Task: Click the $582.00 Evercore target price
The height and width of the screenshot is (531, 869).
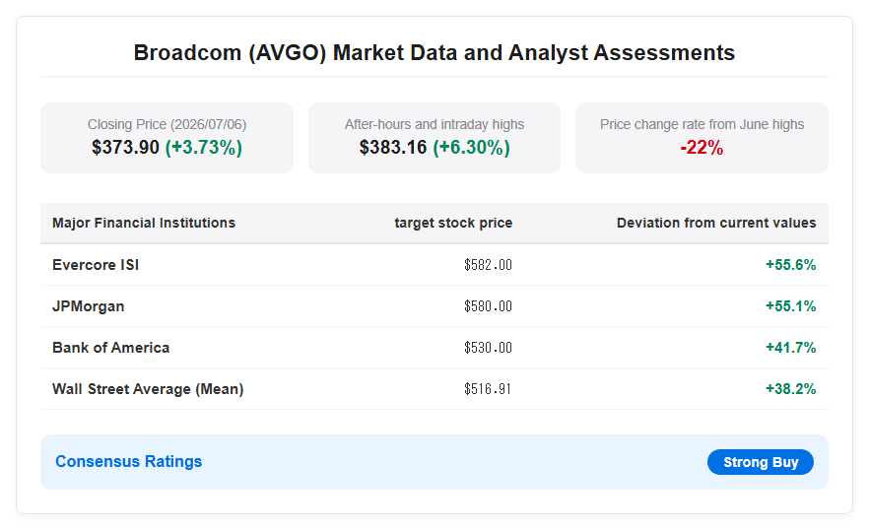Action: 488,264
